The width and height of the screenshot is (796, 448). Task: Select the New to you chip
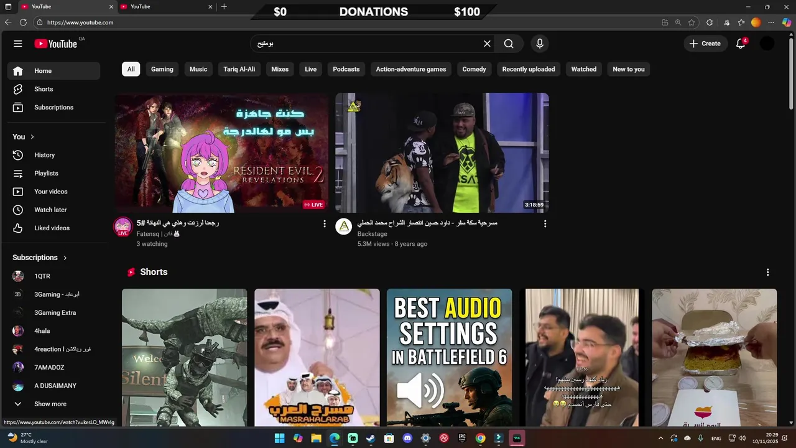pyautogui.click(x=629, y=69)
